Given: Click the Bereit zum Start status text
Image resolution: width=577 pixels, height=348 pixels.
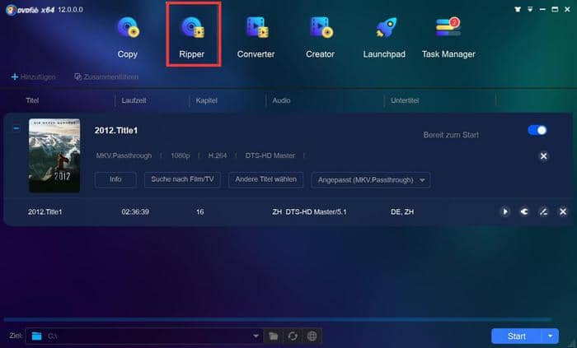Looking at the screenshot, I should (x=451, y=135).
